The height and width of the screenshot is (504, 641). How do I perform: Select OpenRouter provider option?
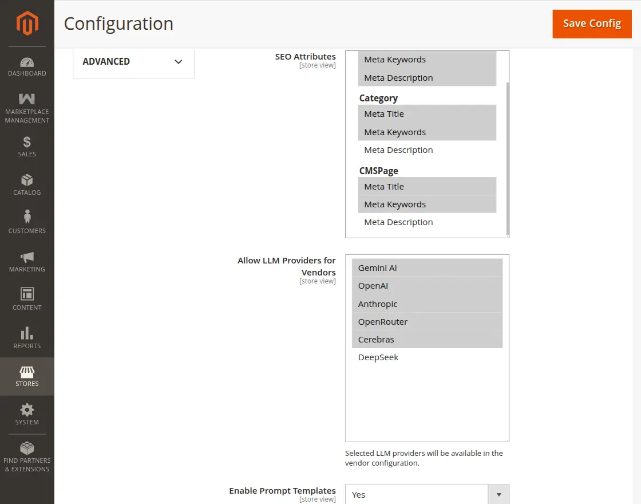427,321
